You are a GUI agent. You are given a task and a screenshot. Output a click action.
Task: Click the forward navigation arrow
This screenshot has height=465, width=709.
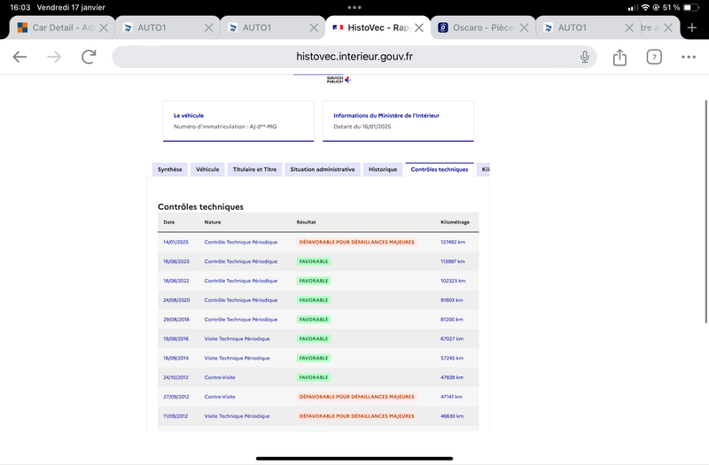[x=54, y=57]
